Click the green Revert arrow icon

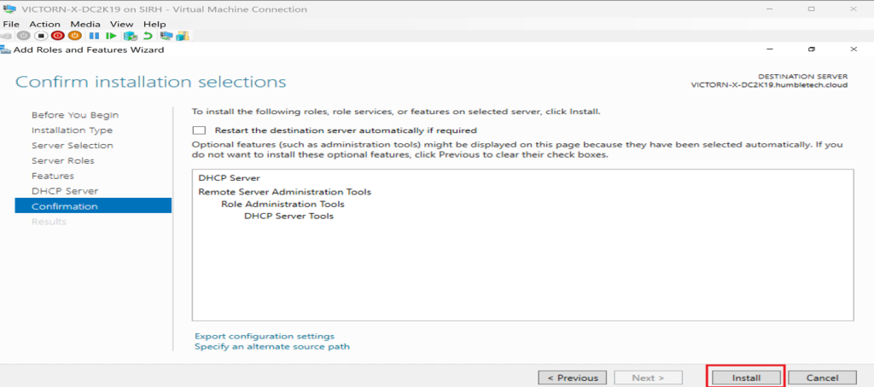(x=148, y=36)
